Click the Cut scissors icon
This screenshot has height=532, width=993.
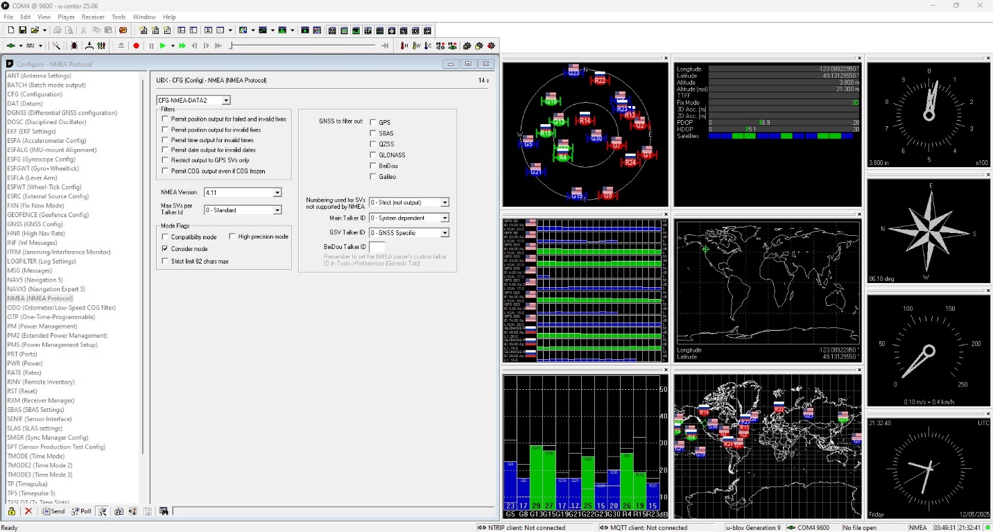pyautogui.click(x=83, y=30)
